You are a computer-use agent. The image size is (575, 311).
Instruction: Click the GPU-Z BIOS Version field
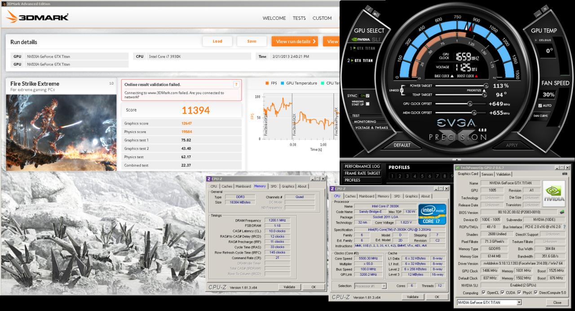tap(518, 213)
